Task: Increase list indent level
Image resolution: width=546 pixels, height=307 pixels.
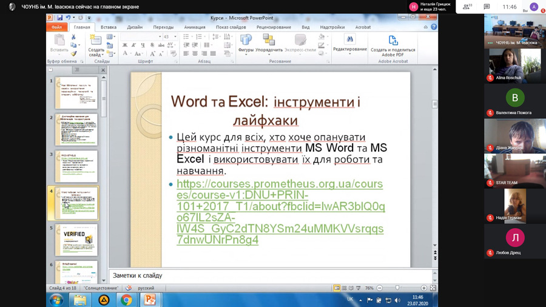Action: pos(195,46)
